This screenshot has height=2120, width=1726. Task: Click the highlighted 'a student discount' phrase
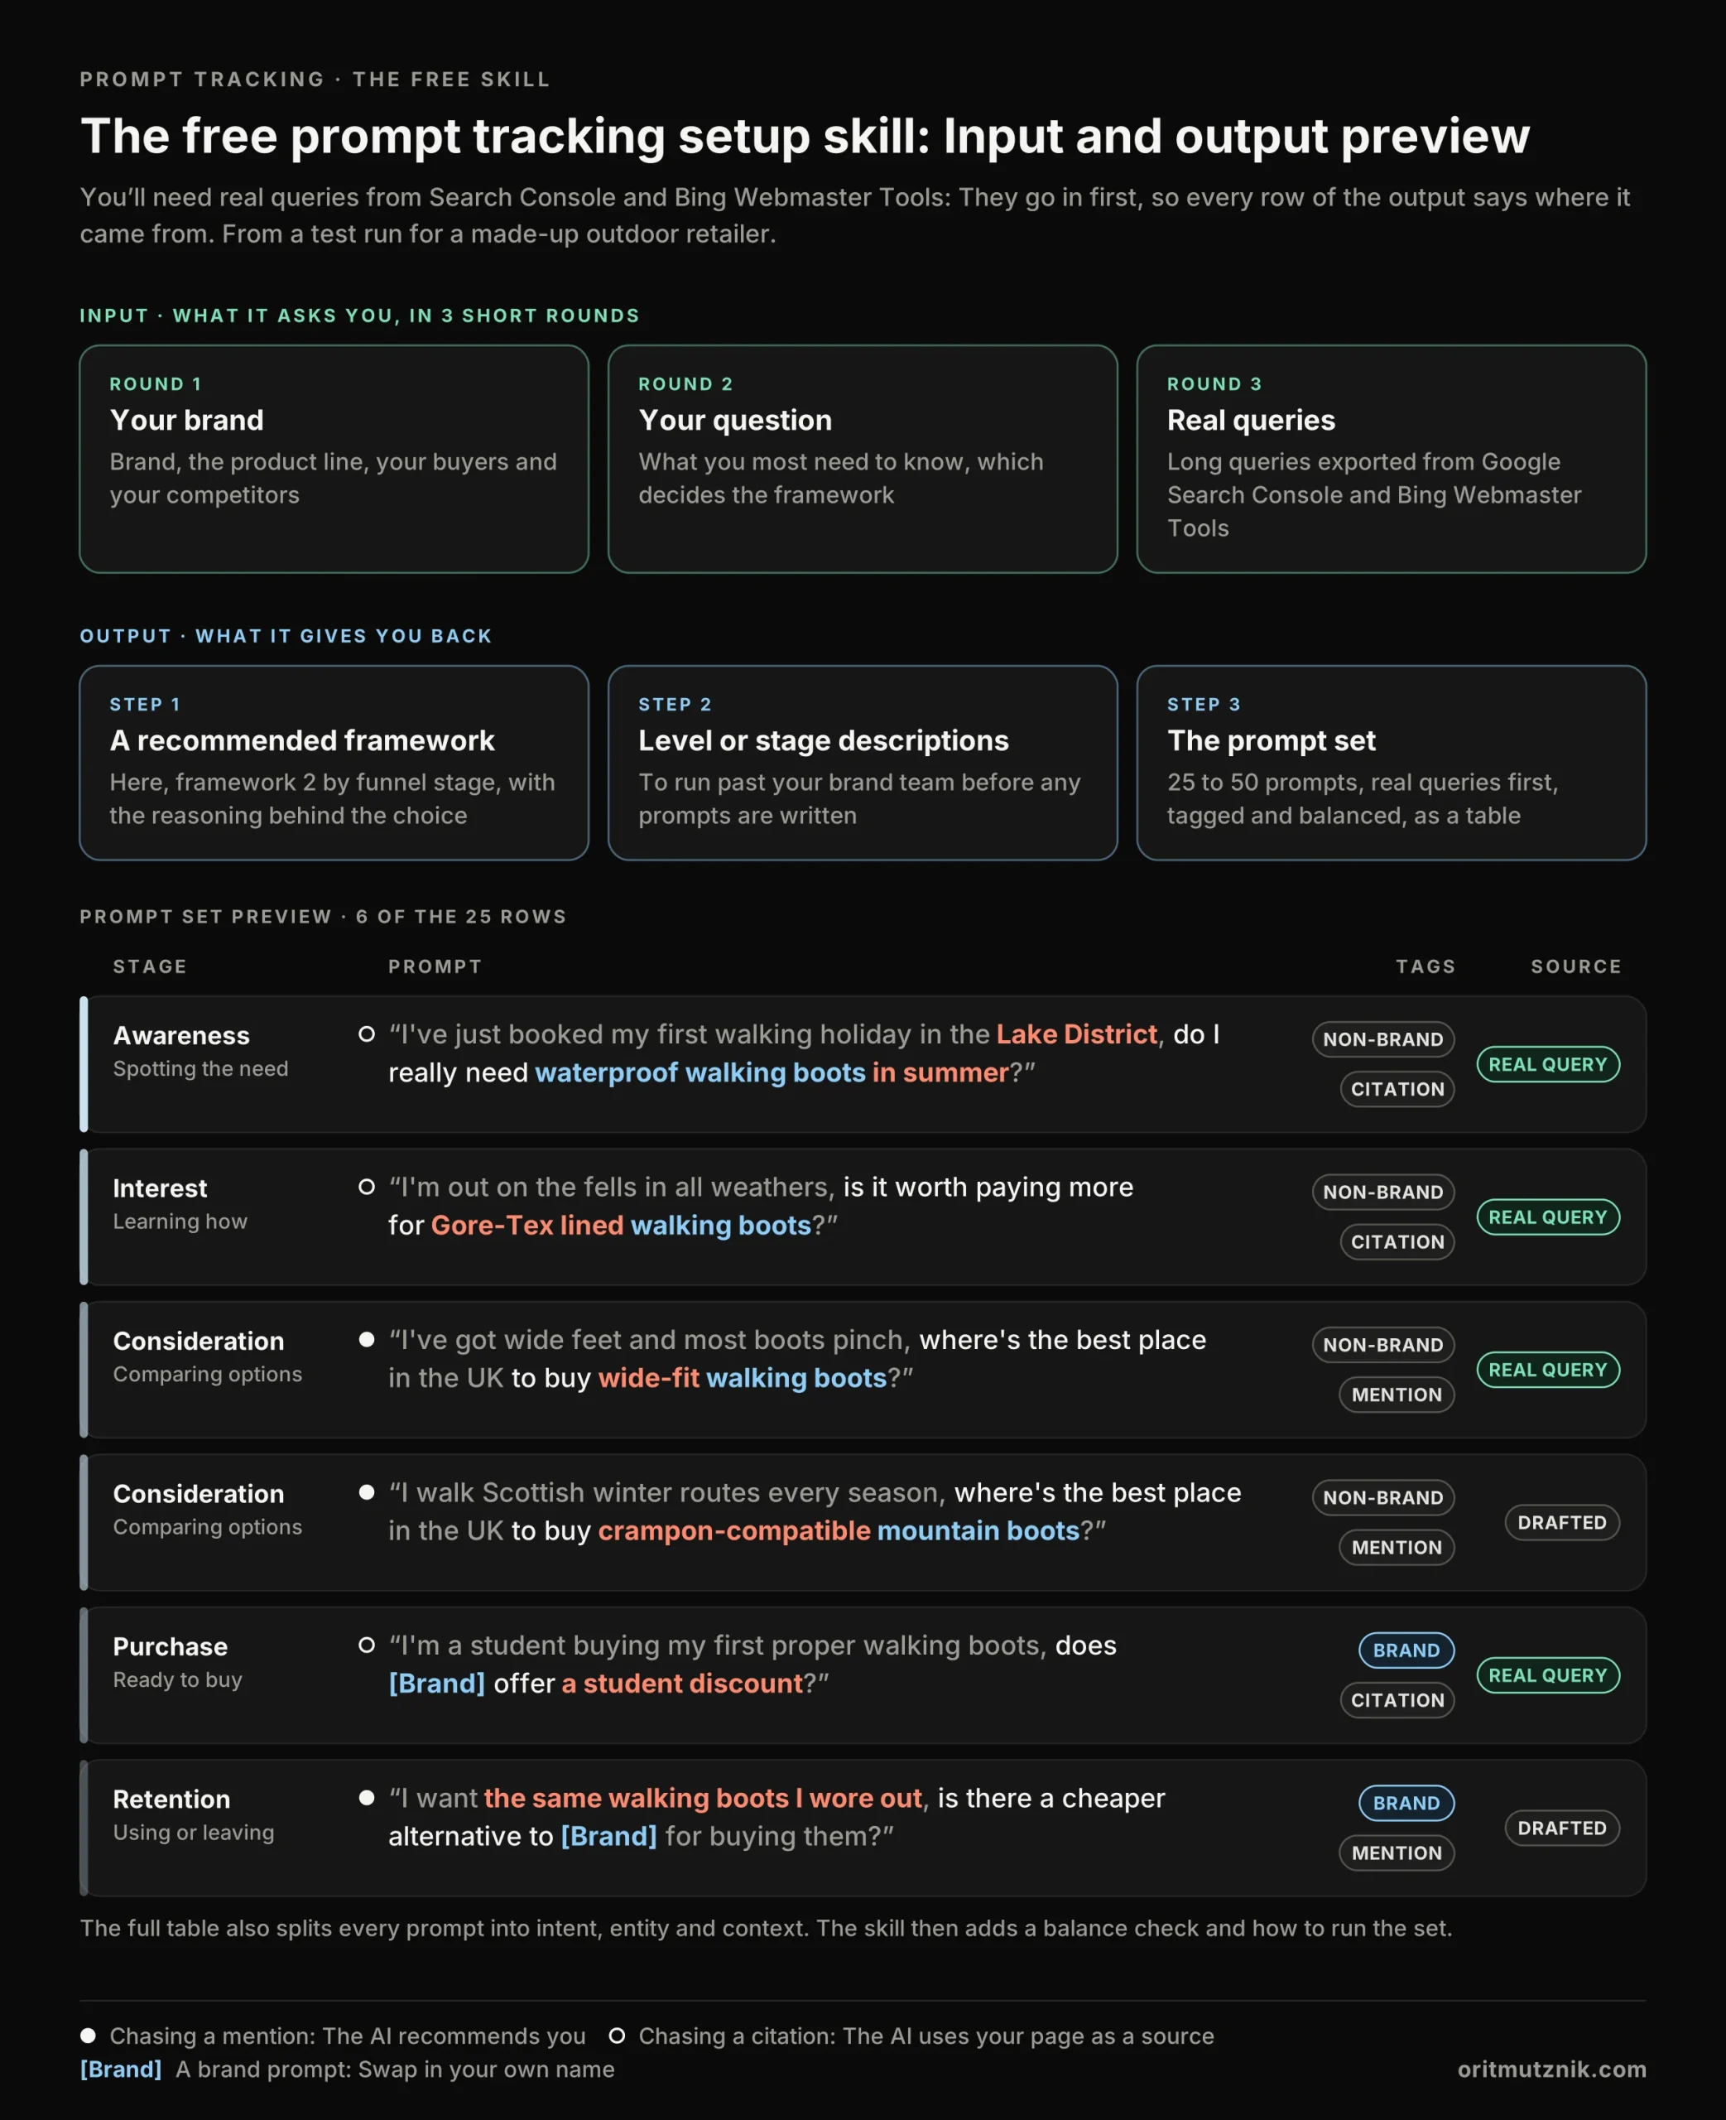pyautogui.click(x=682, y=1684)
